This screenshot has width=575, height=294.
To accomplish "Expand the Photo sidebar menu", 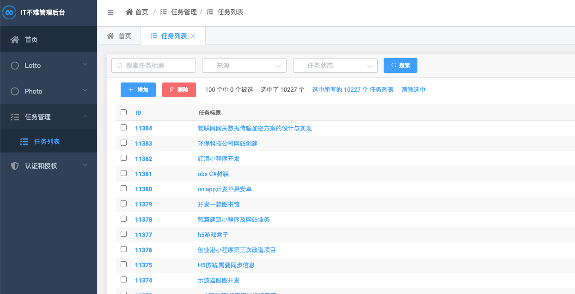I will (49, 91).
